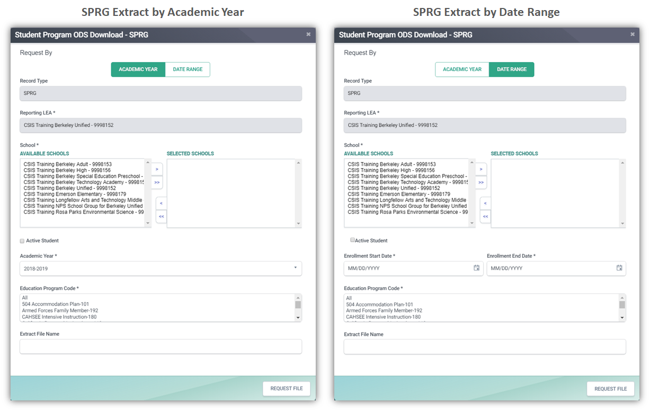
Task: Remove all selected schools with the << button
Action: (161, 216)
